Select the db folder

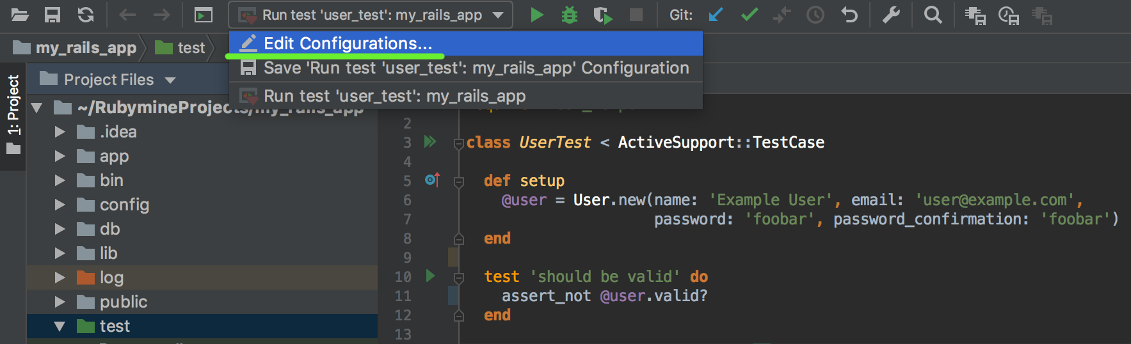(202, 229)
